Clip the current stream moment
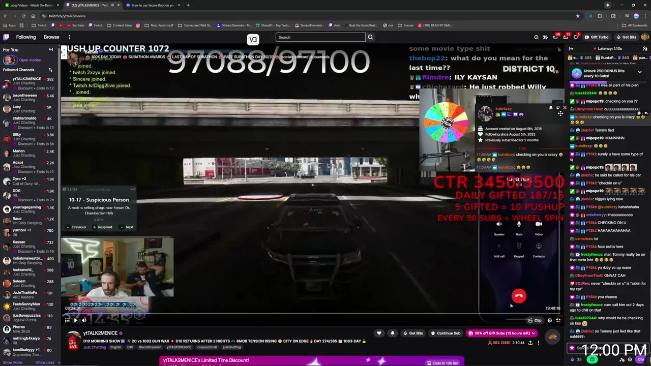Screen dimensions: 651x366 point(535,321)
